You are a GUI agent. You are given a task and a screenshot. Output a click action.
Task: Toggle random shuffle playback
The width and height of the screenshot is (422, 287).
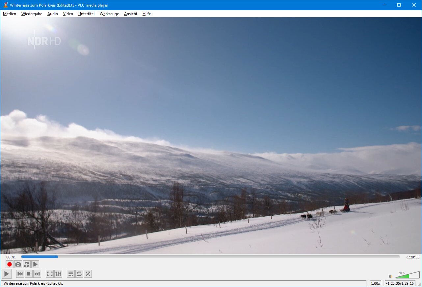(88, 274)
